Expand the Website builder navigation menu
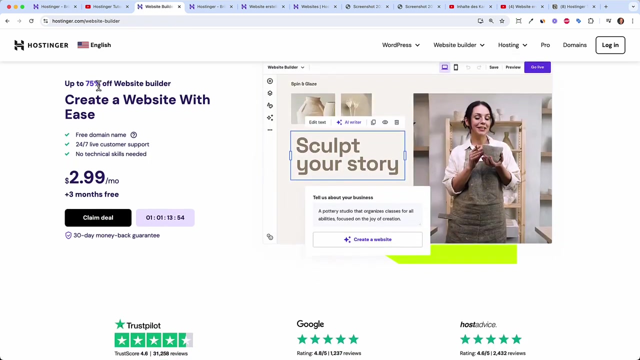The height and width of the screenshot is (360, 640). tap(459, 45)
